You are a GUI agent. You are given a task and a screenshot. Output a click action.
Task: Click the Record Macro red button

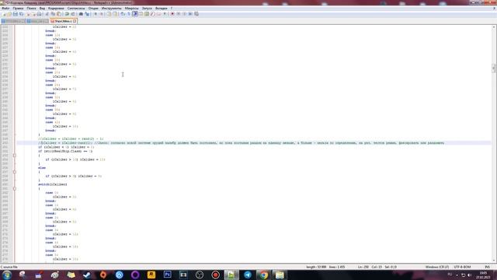point(172,14)
